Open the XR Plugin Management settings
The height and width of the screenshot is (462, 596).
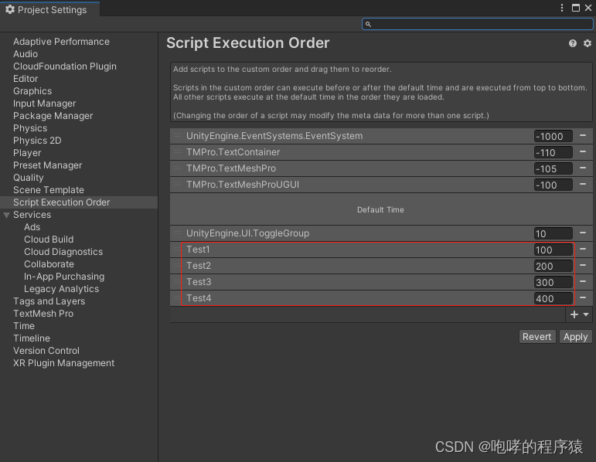coord(64,363)
